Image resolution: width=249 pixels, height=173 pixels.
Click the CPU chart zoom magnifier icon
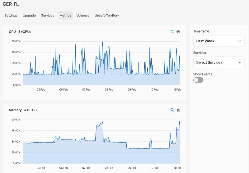(x=172, y=32)
